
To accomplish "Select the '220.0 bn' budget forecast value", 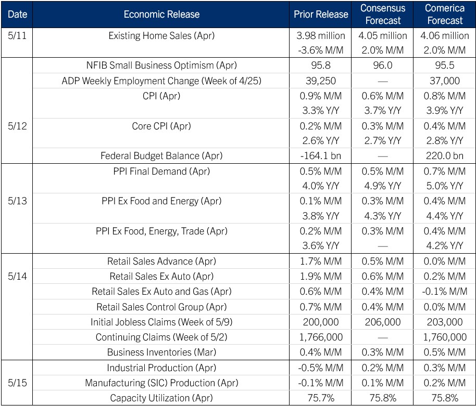I will click(x=444, y=156).
